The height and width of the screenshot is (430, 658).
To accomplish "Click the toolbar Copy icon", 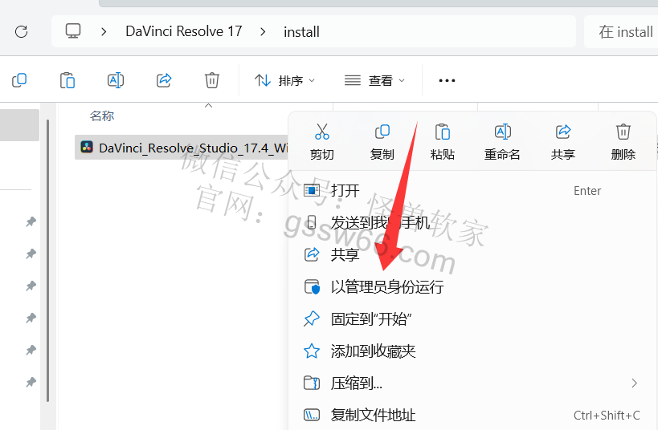I will coord(19,80).
